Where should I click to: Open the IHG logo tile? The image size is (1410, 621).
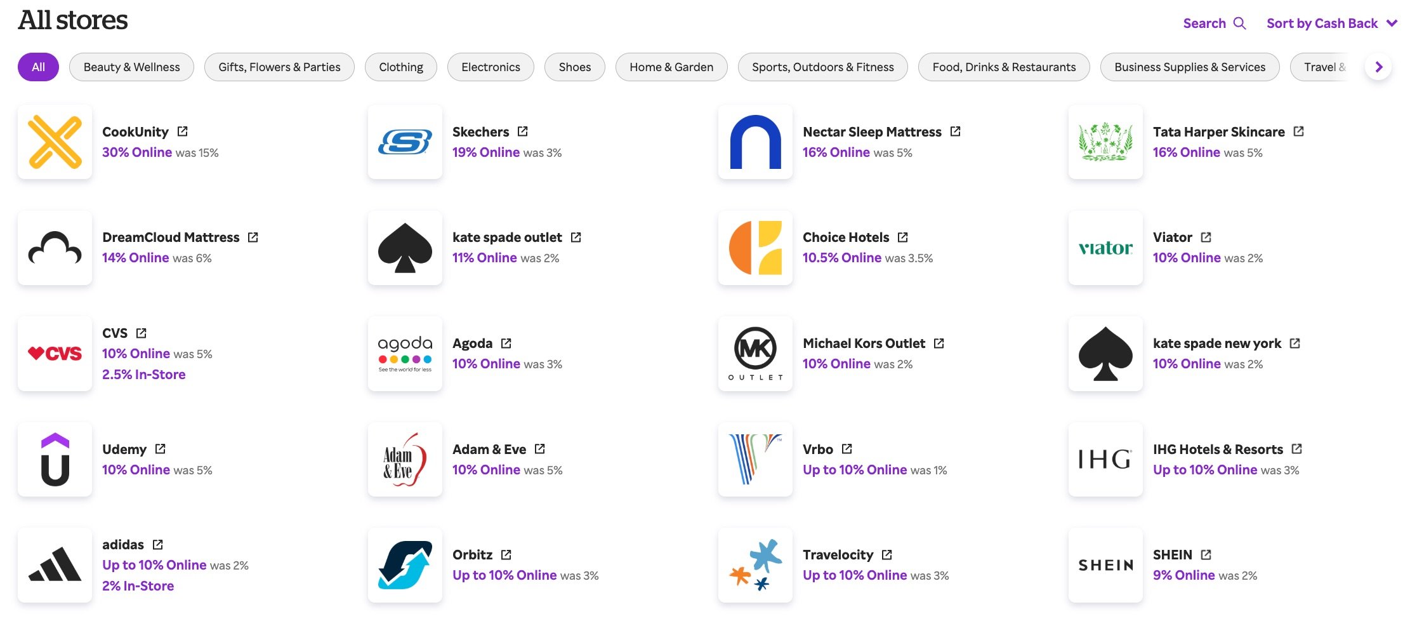[x=1106, y=459]
